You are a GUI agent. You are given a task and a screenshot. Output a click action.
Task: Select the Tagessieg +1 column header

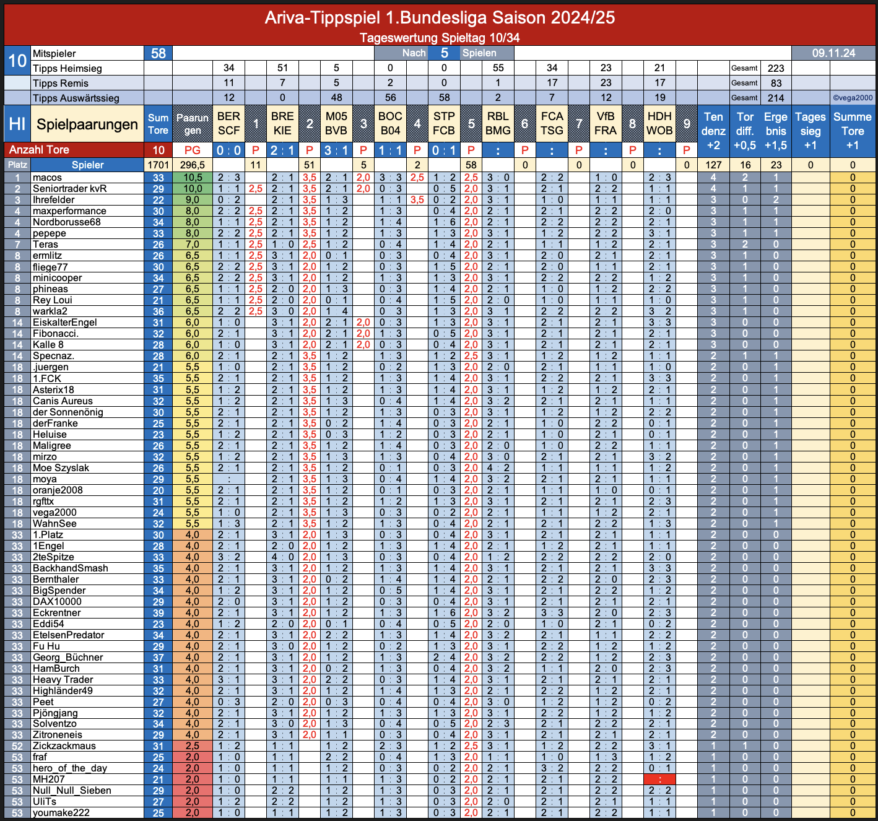pos(811,131)
